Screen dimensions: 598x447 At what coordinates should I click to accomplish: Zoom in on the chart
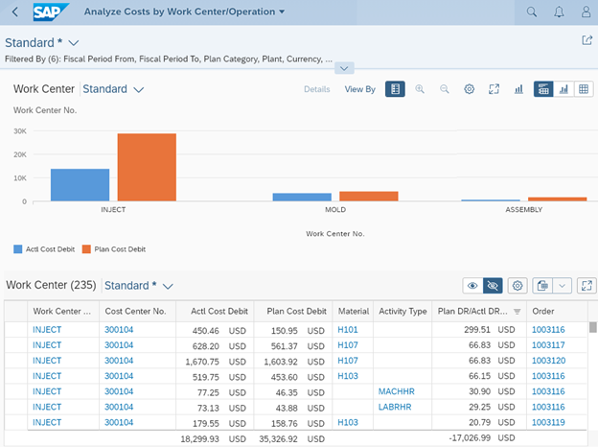point(420,89)
